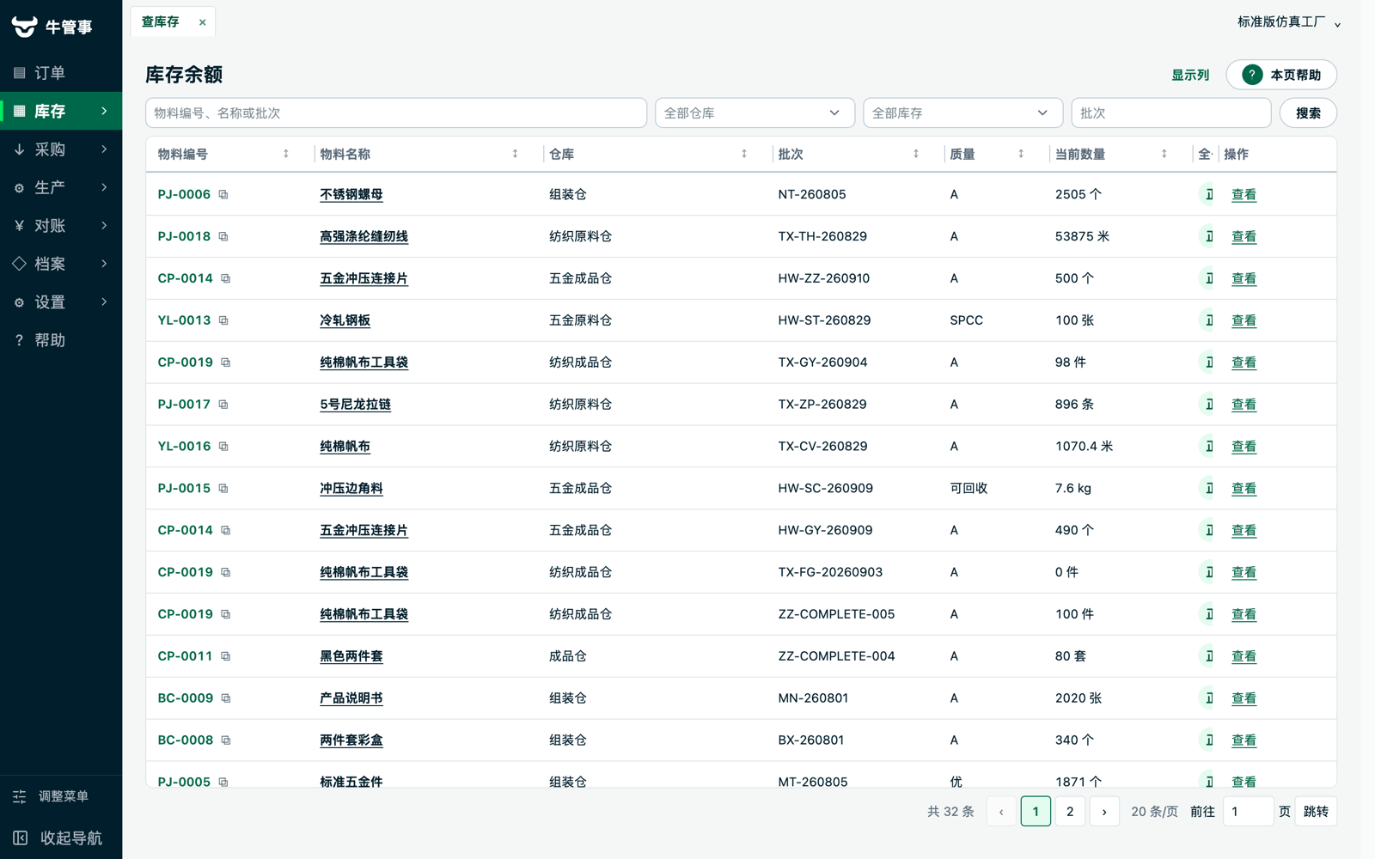Open the 帮助 sidebar item
1375x859 pixels.
tap(61, 340)
